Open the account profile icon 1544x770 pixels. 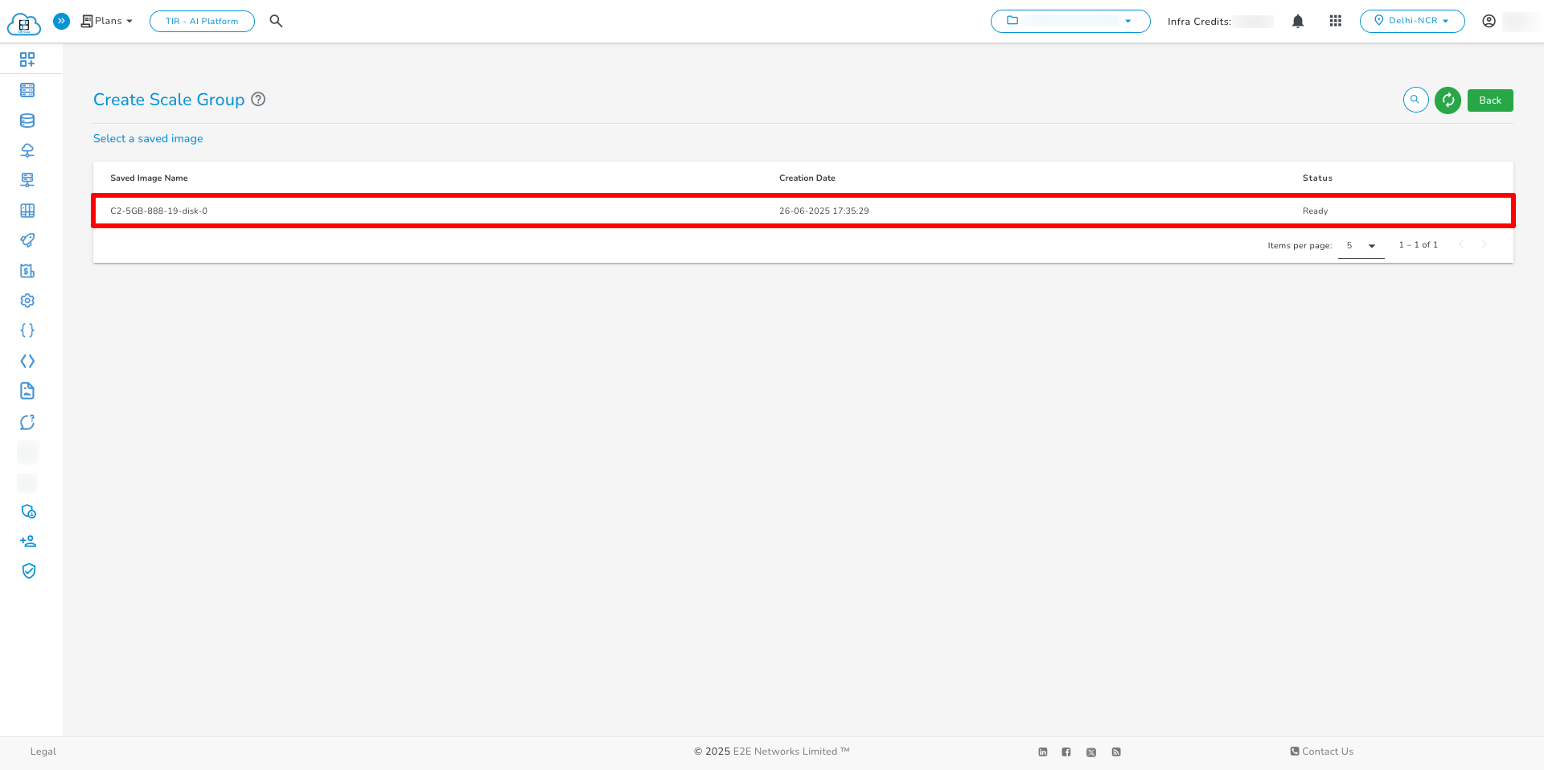[1489, 21]
